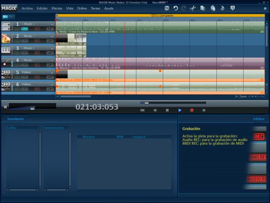Image resolution: width=270 pixels, height=203 pixels.
Task: Open the Edición menu
Action: (x=42, y=8)
